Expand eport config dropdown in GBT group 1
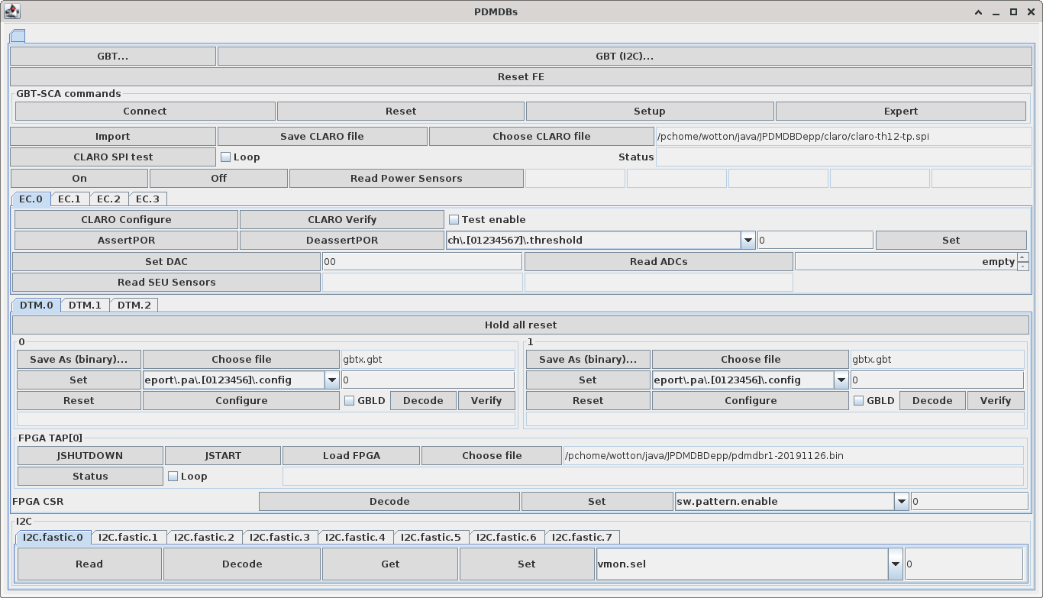This screenshot has height=598, width=1043. pyautogui.click(x=841, y=380)
